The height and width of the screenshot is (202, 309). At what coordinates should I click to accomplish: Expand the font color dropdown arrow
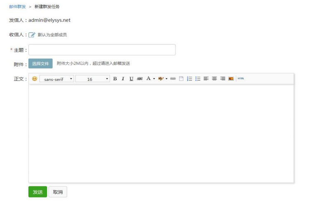click(x=154, y=79)
